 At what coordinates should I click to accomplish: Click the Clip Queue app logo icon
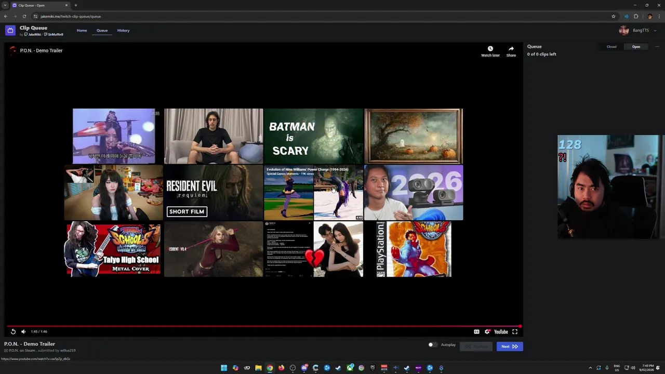pos(10,31)
